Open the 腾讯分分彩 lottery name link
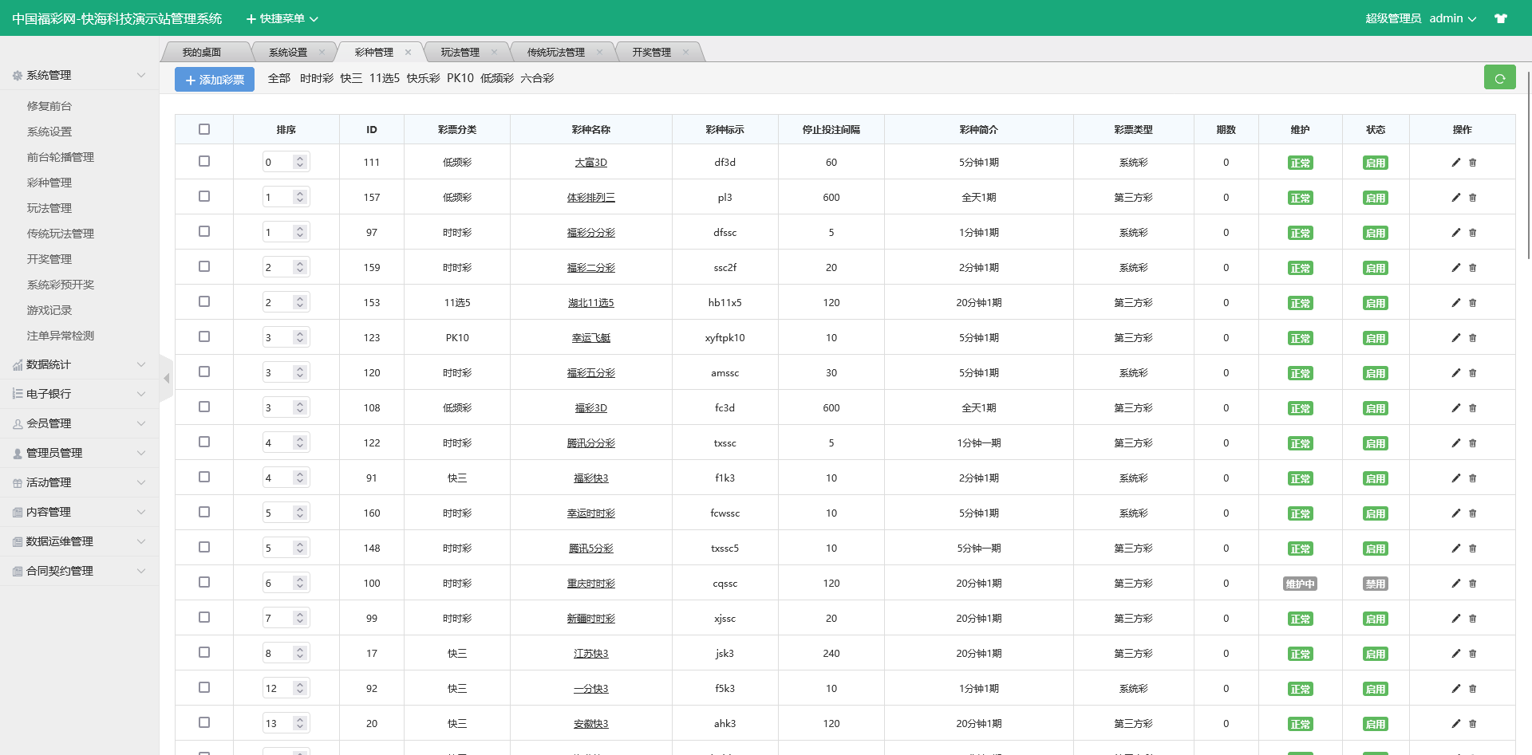 click(590, 443)
